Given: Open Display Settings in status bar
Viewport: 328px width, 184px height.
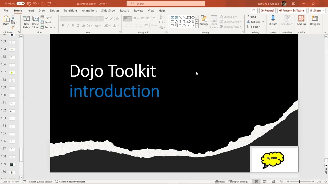Looking at the screenshot, I should coord(238,182).
